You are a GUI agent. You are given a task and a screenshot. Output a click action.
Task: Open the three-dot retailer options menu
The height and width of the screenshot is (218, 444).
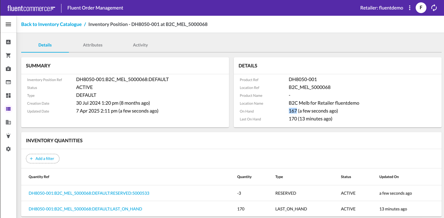(x=410, y=8)
